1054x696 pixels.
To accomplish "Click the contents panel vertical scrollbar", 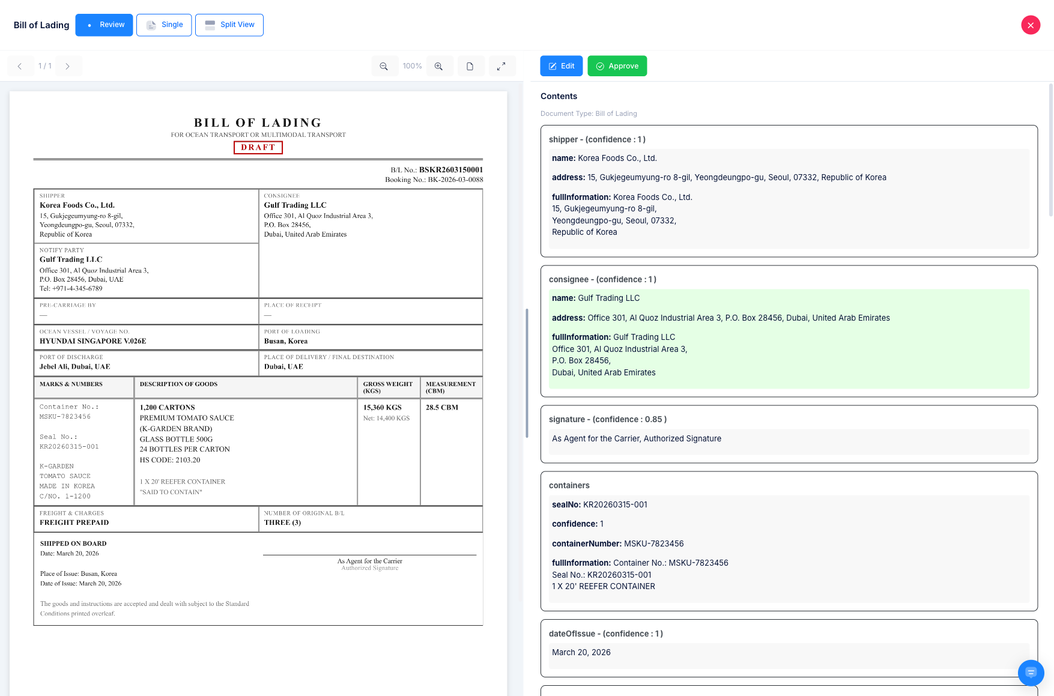I will coord(1050,150).
